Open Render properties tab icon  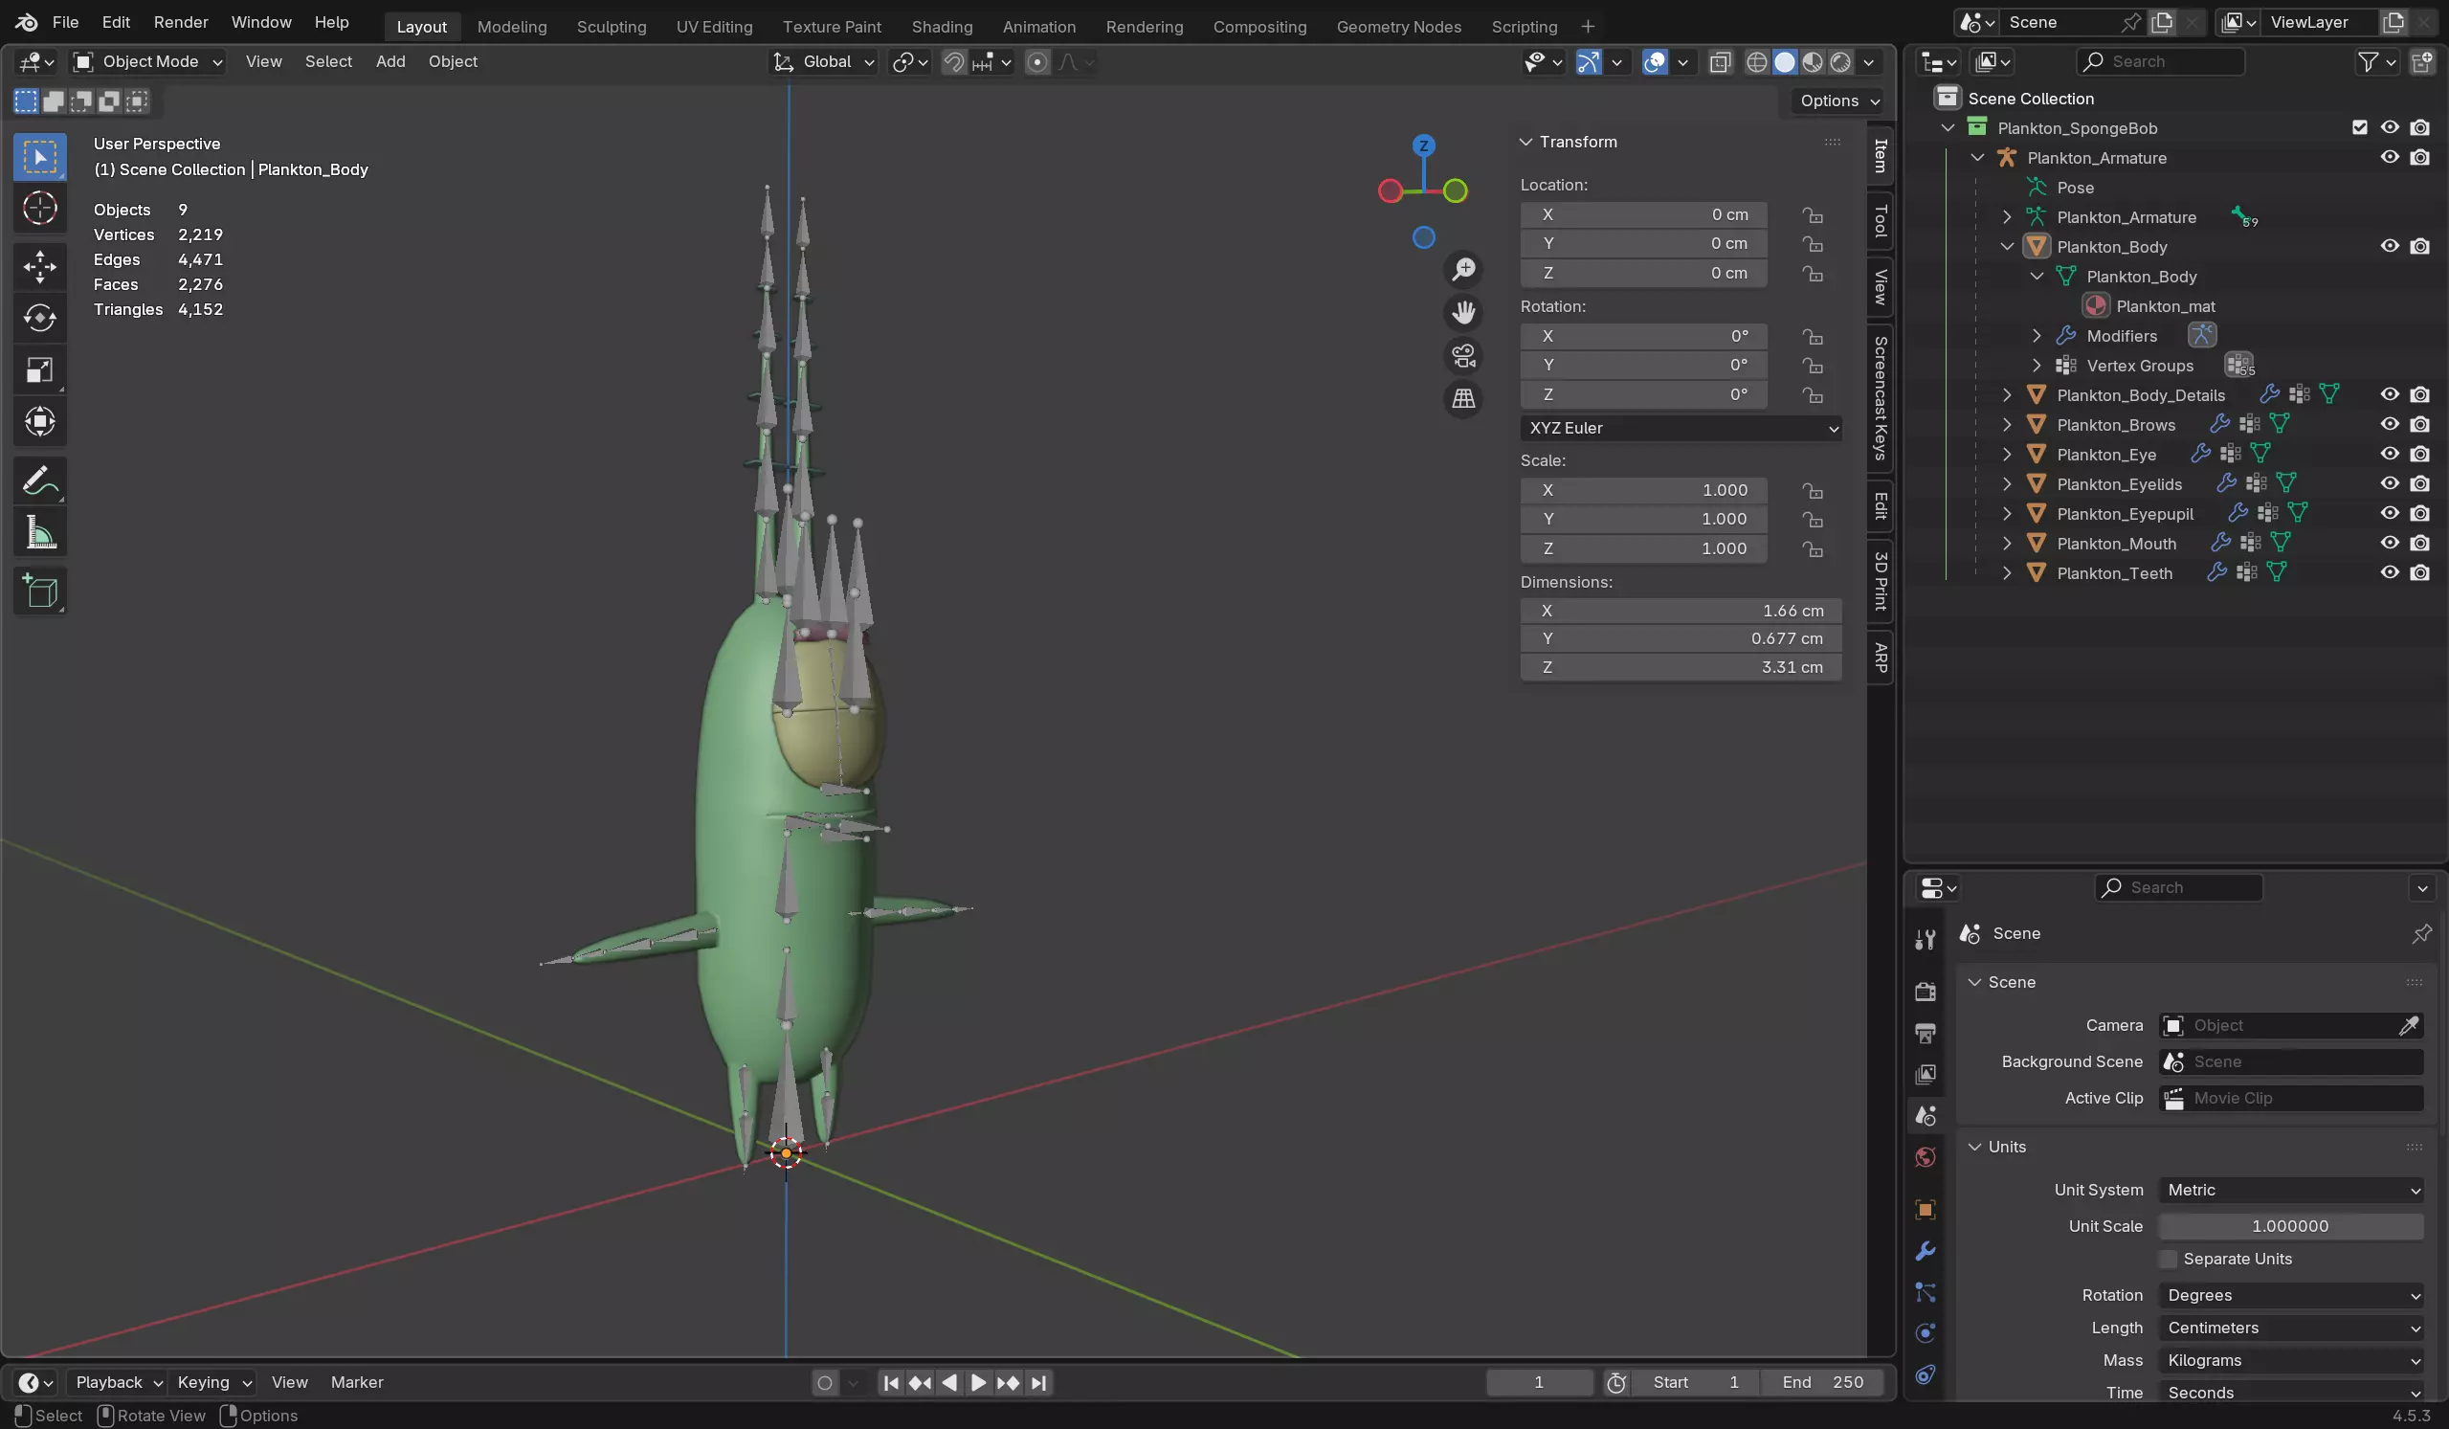tap(1926, 991)
